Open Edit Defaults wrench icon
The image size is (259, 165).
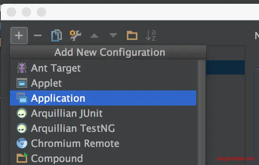76,36
